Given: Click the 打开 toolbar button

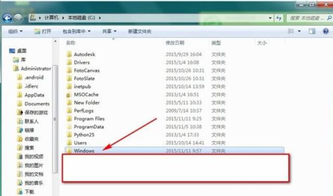Looking at the screenshot, I should [43, 31].
